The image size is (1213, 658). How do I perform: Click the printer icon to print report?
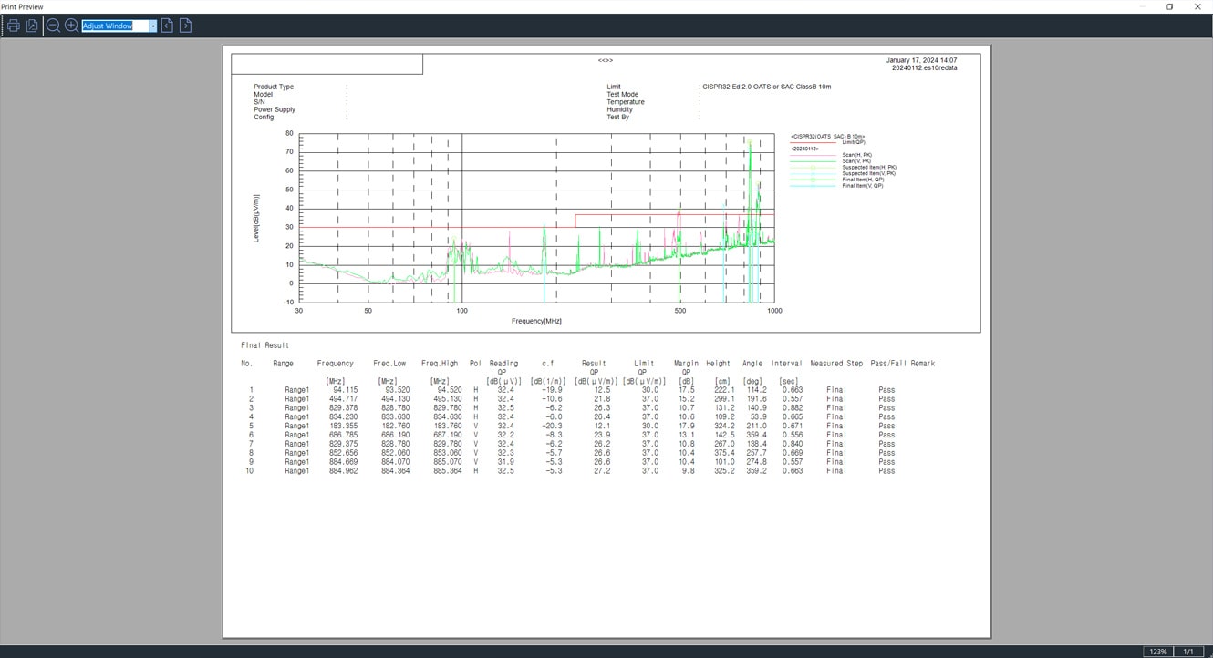click(x=14, y=26)
